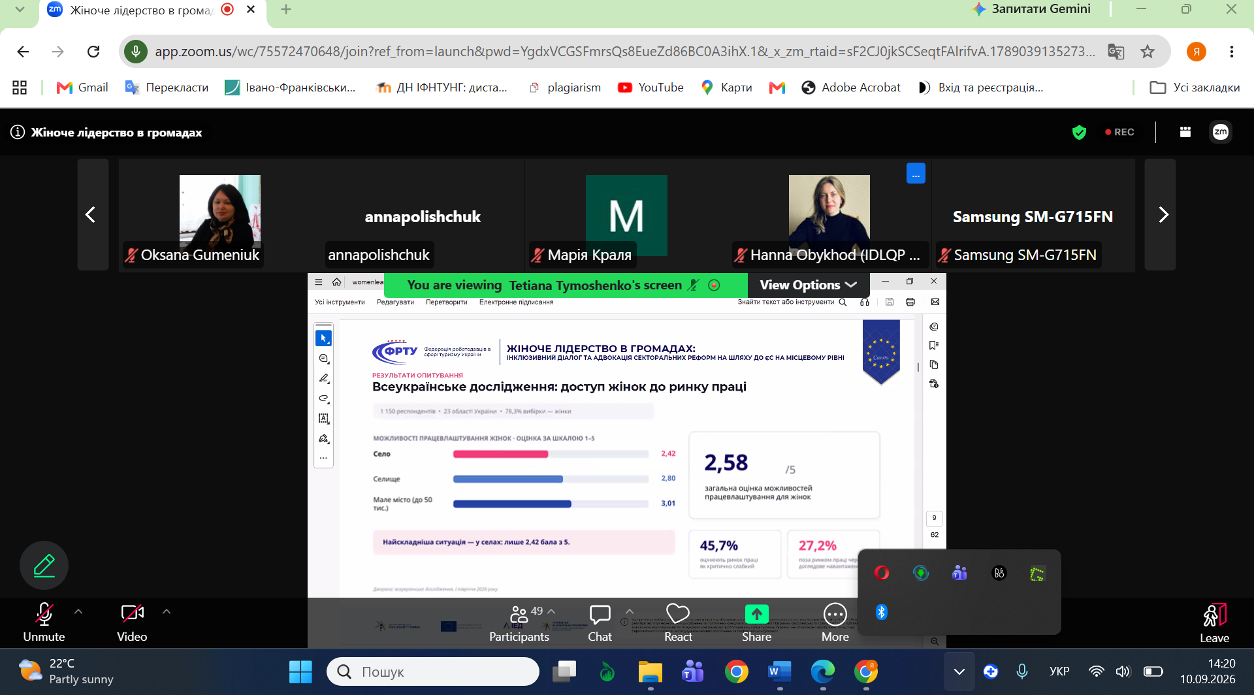The width and height of the screenshot is (1254, 695).
Task: Open the Chrome three-dot menu
Action: tap(1231, 52)
